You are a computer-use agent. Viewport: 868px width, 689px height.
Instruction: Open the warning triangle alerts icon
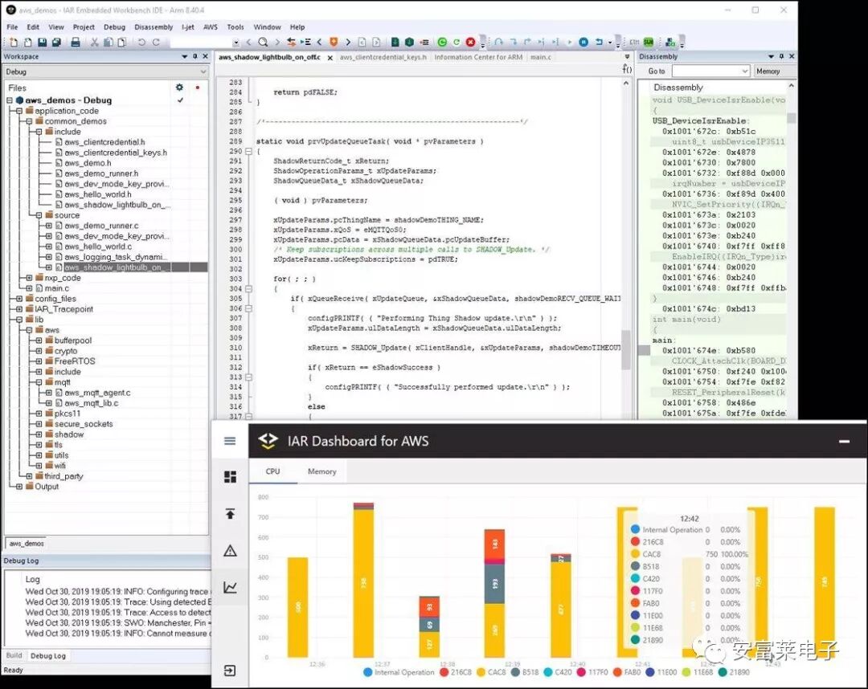tap(230, 551)
